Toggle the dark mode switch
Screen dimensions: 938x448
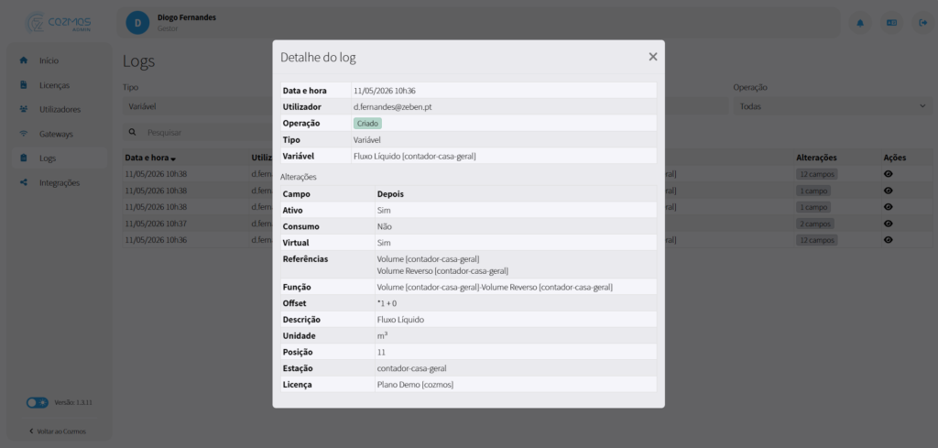[x=37, y=402]
